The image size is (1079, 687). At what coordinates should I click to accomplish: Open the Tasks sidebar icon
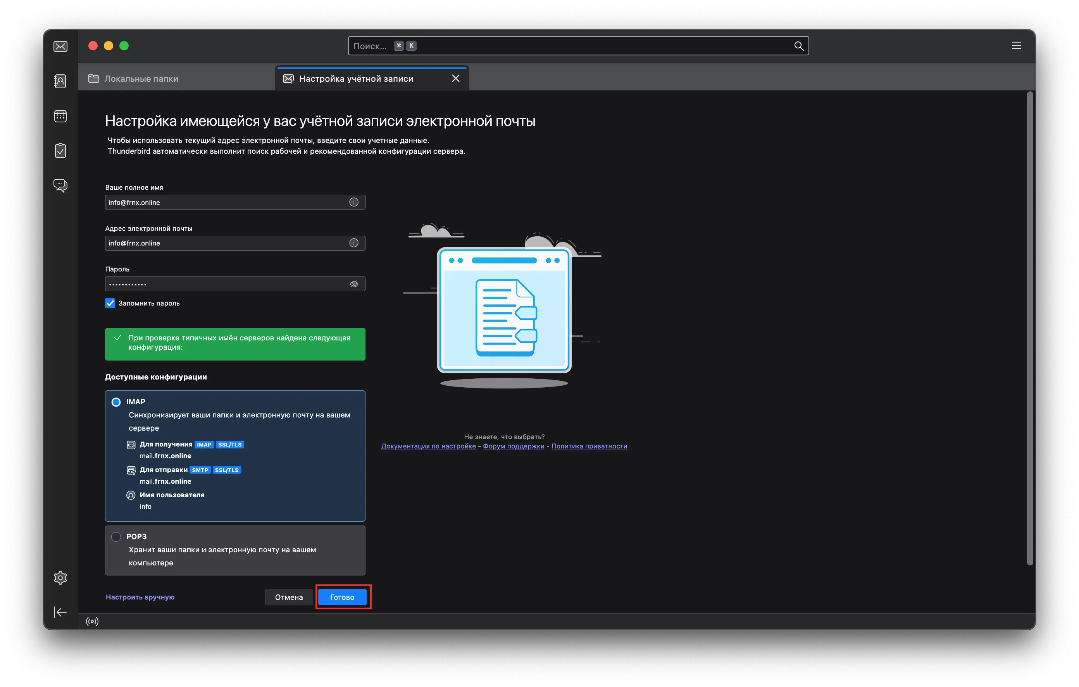pos(60,151)
